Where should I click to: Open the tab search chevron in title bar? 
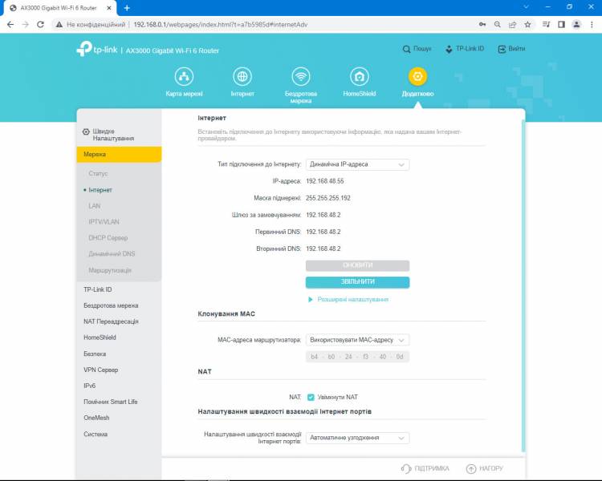(526, 7)
